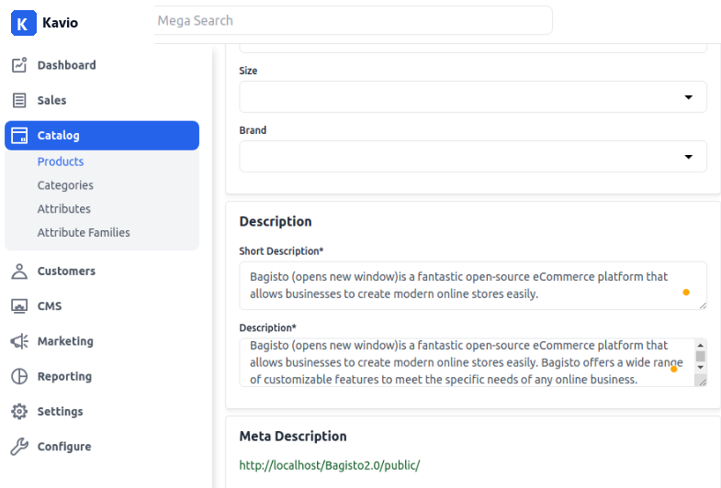Image resolution: width=721 pixels, height=488 pixels.
Task: Click the Short Description* label
Action: pos(281,251)
